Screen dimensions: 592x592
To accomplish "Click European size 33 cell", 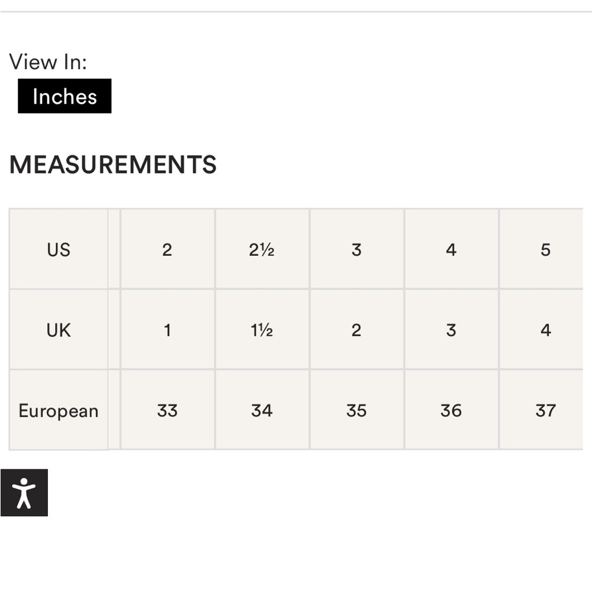I will [x=168, y=410].
